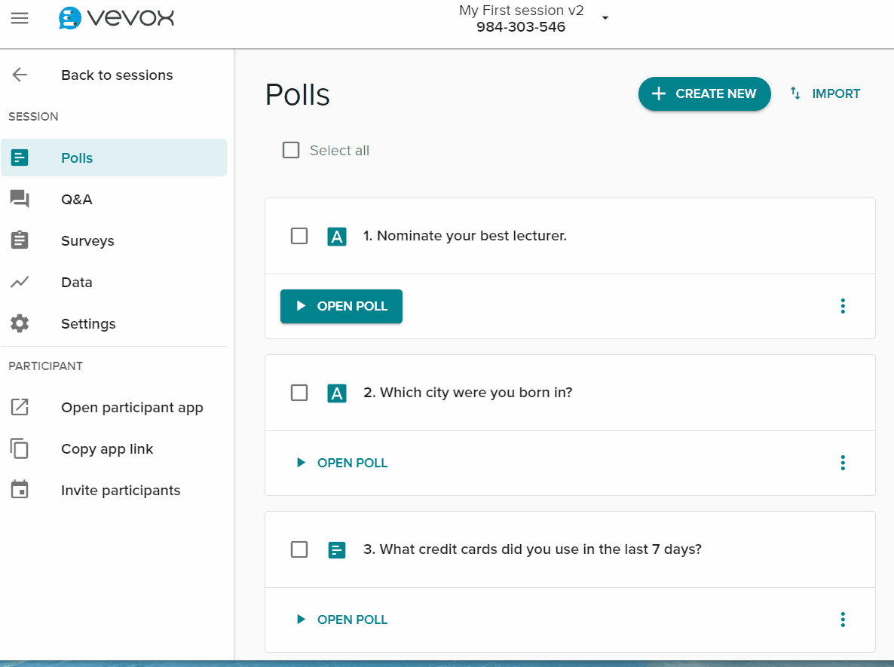Check the 'Nominate your best lecturer' poll checkbox

(x=299, y=236)
